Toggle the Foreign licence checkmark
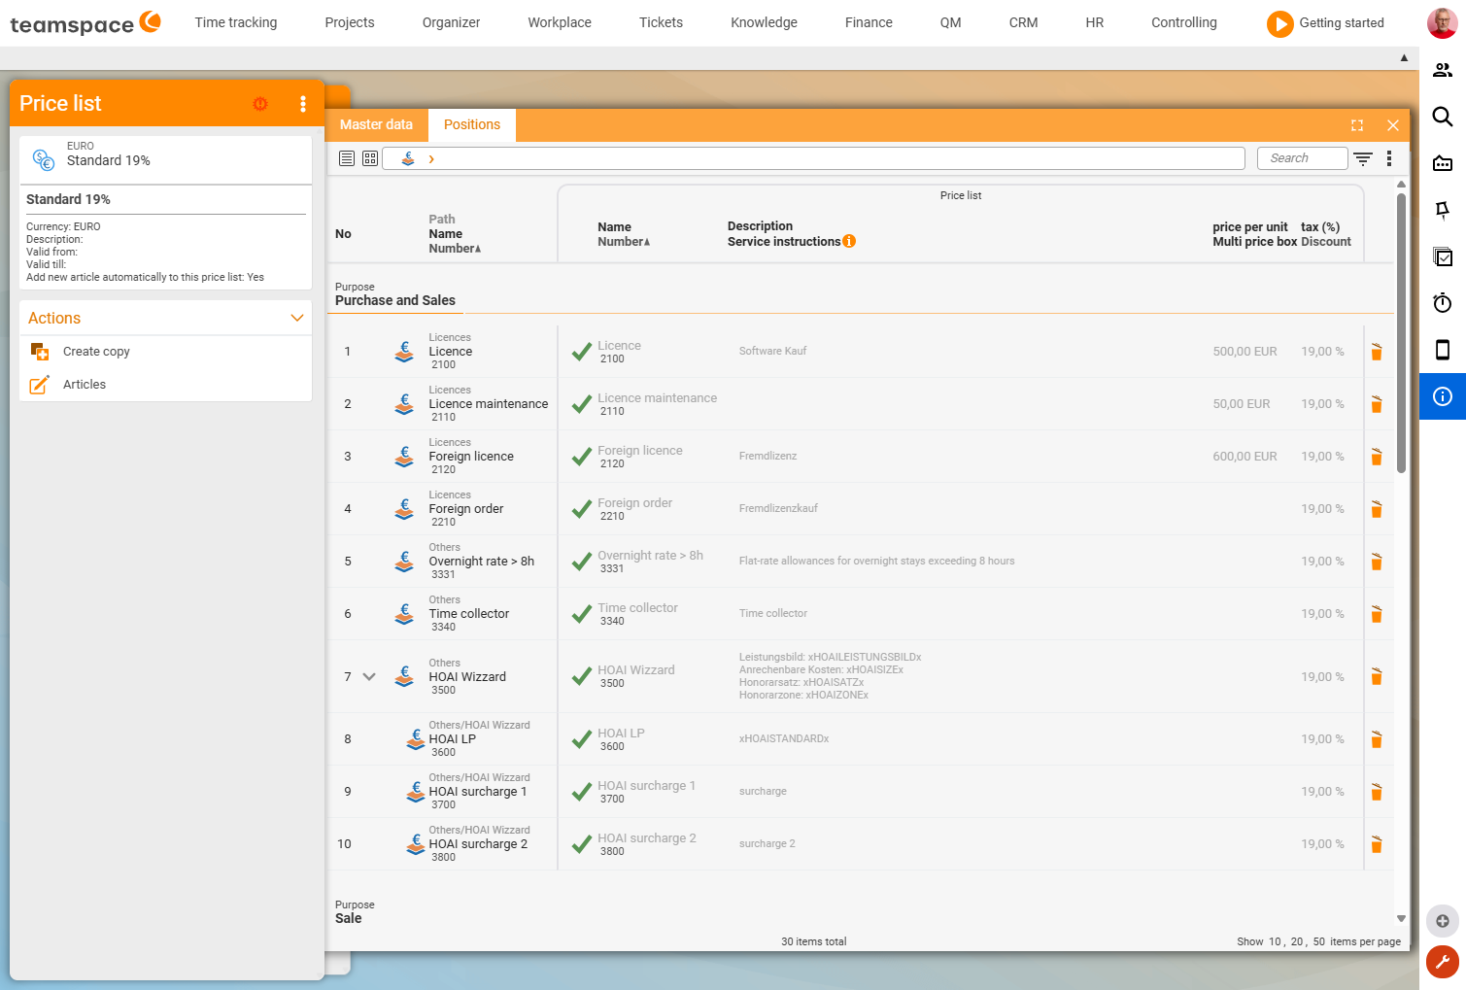The width and height of the screenshot is (1466, 990). click(x=582, y=457)
